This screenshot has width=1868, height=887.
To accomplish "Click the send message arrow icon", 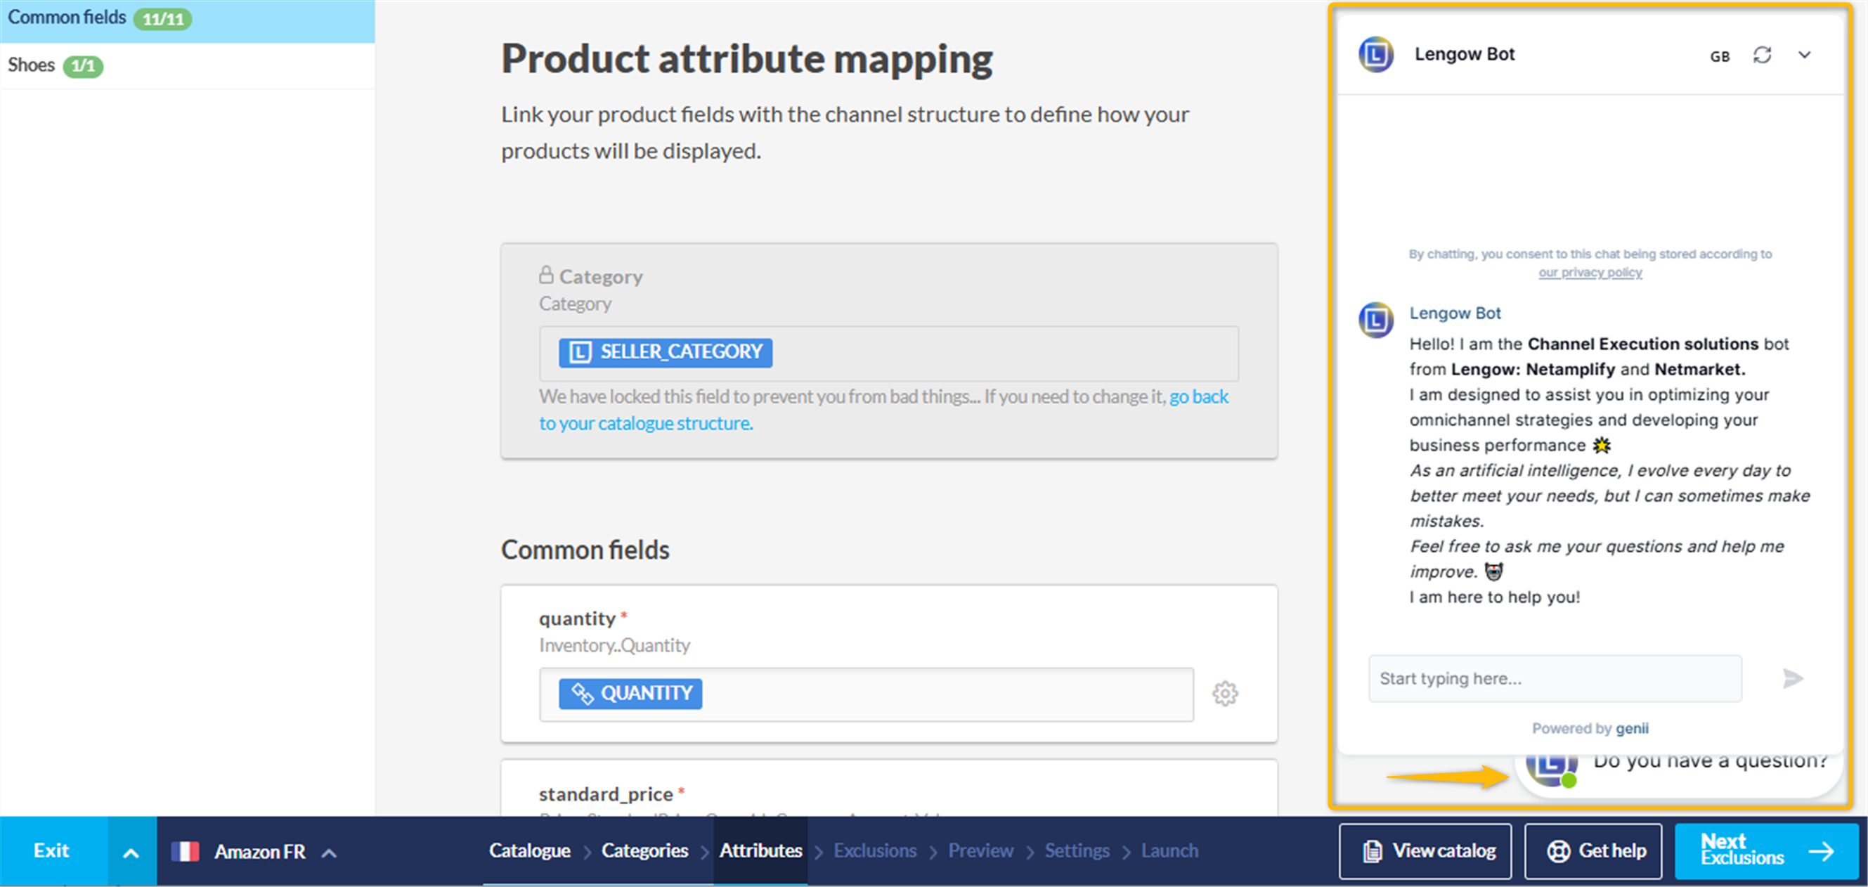I will click(1793, 678).
